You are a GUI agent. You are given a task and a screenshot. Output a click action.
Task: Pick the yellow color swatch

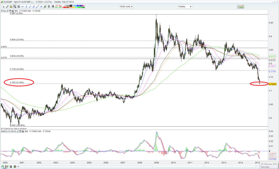coord(74,7)
